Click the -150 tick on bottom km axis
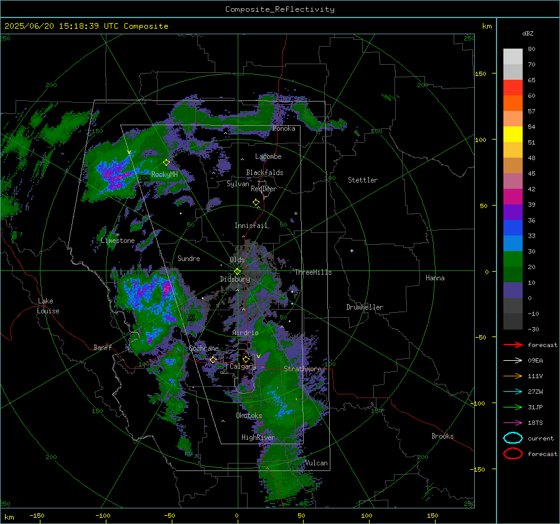Viewport: 560px width, 524px height. 37,515
